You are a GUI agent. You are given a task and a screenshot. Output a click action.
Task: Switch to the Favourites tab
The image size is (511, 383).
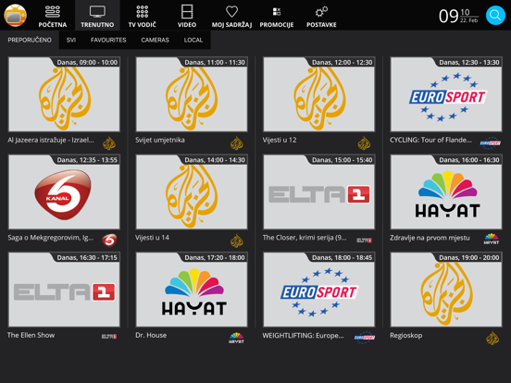[108, 40]
